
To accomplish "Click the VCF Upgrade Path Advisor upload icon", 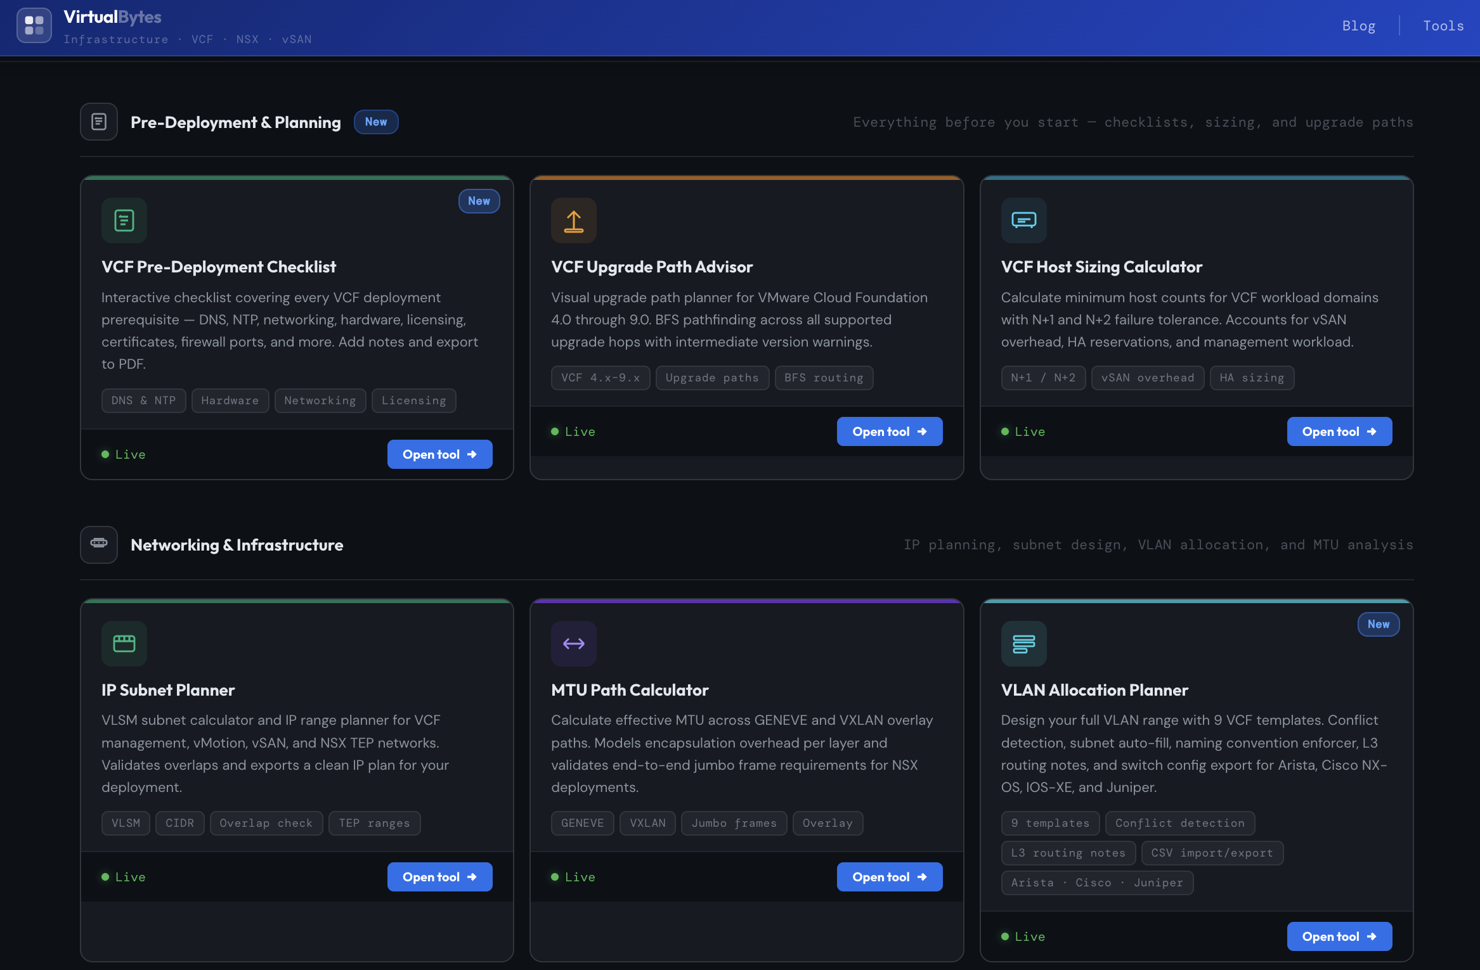I will (x=574, y=220).
